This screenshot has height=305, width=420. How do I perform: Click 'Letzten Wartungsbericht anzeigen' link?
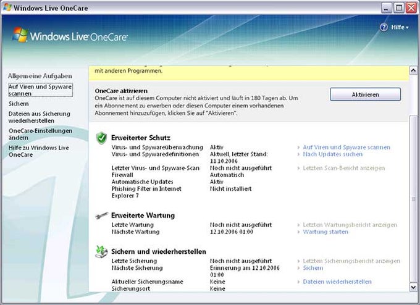click(350, 225)
